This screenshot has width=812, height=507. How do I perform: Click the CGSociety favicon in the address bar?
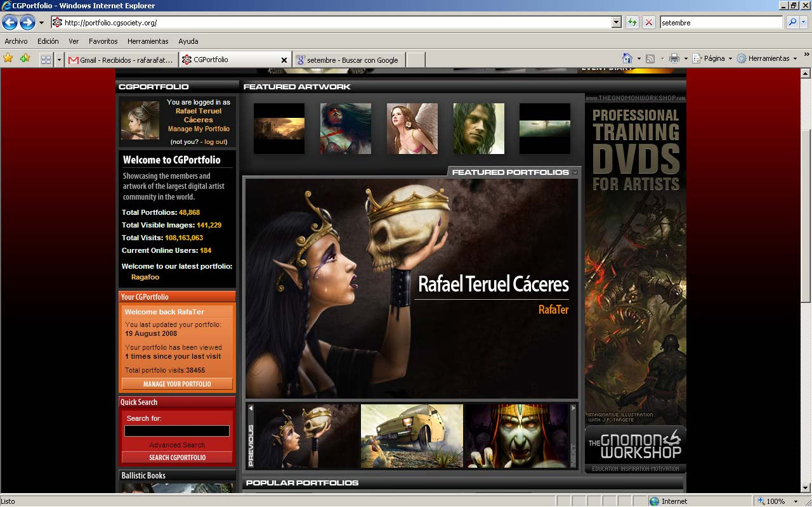coord(58,22)
